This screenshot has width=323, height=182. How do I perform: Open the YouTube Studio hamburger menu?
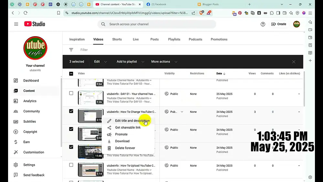pos(16,24)
